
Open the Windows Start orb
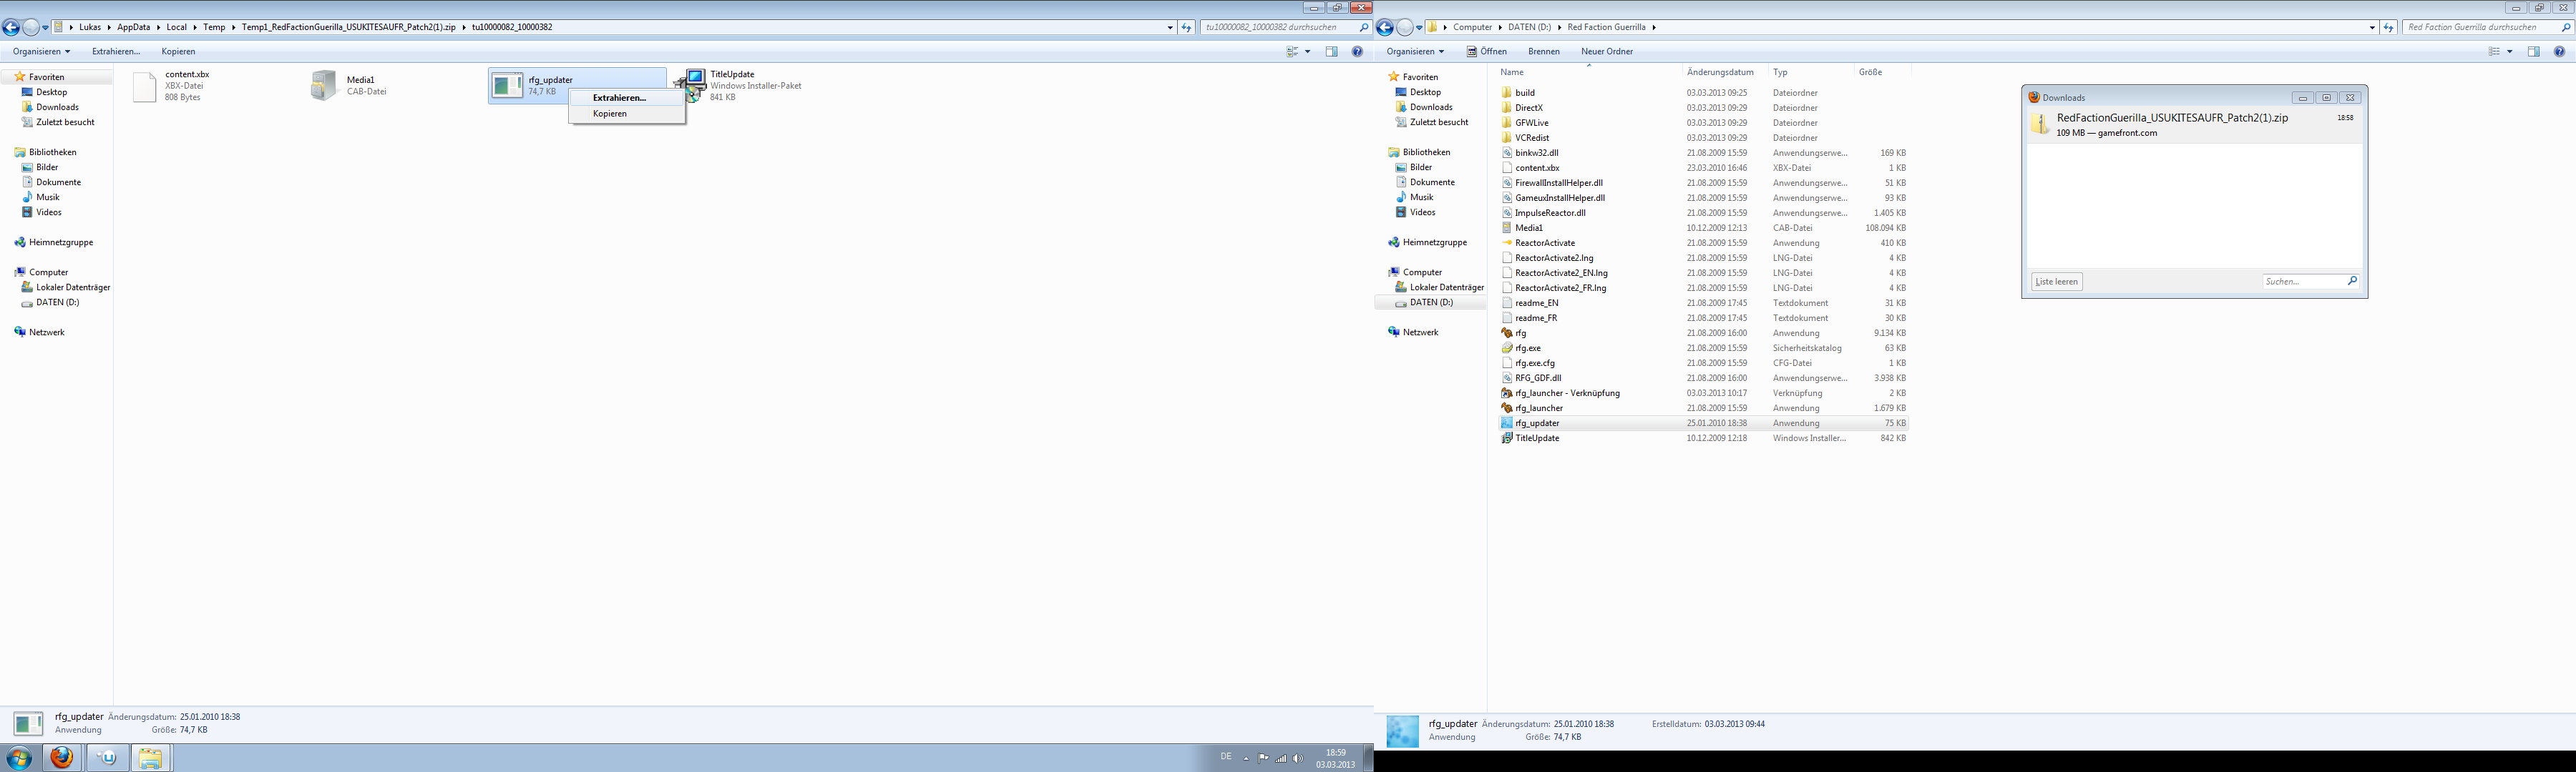point(19,758)
